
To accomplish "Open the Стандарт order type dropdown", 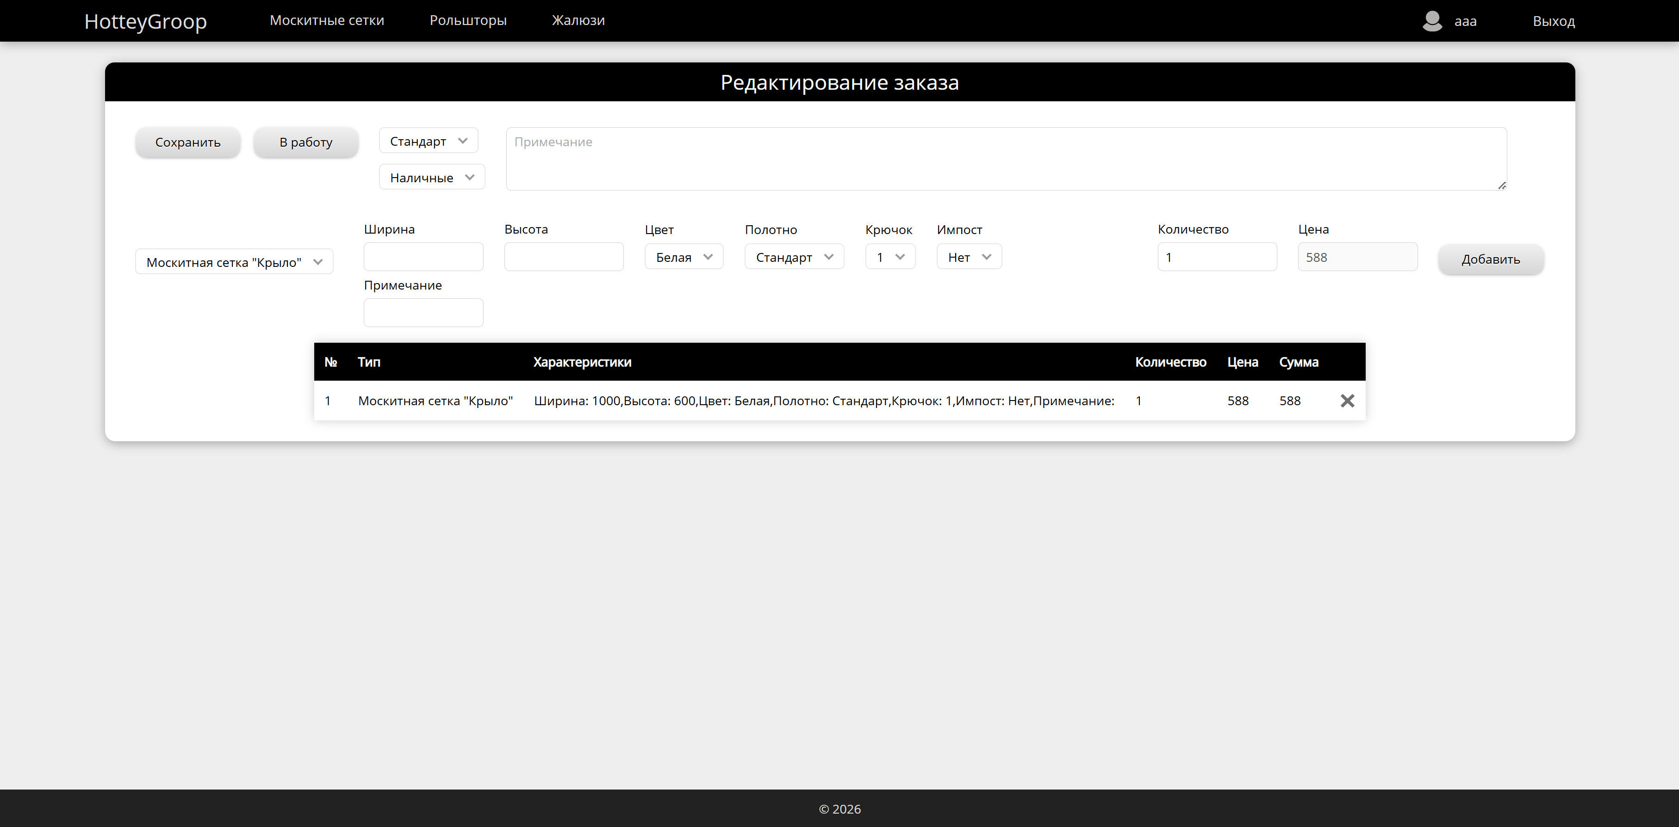I will tap(429, 141).
